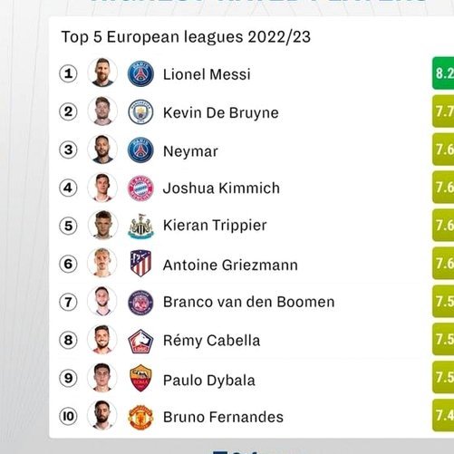The image size is (454, 454).
Task: Click the Atlético Madrid crest icon
Action: (140, 264)
